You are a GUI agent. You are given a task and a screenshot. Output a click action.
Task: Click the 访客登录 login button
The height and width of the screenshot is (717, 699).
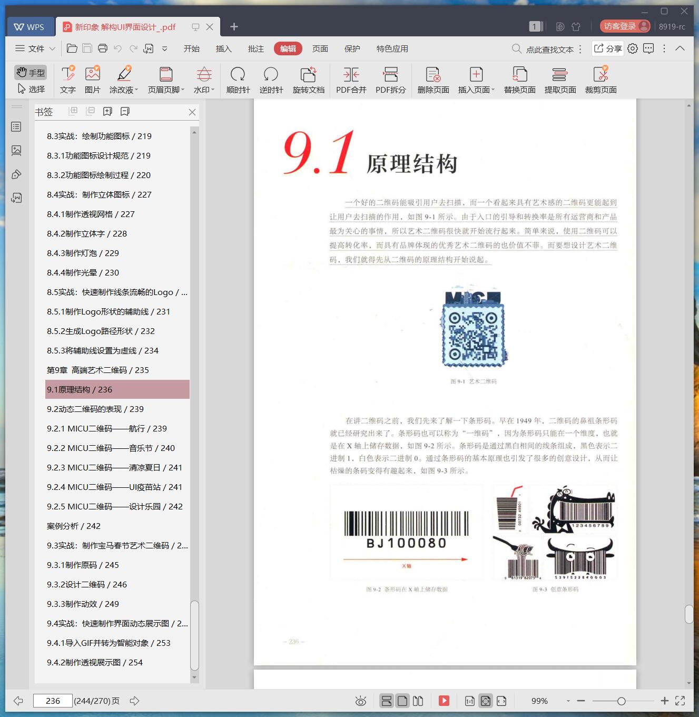click(625, 26)
